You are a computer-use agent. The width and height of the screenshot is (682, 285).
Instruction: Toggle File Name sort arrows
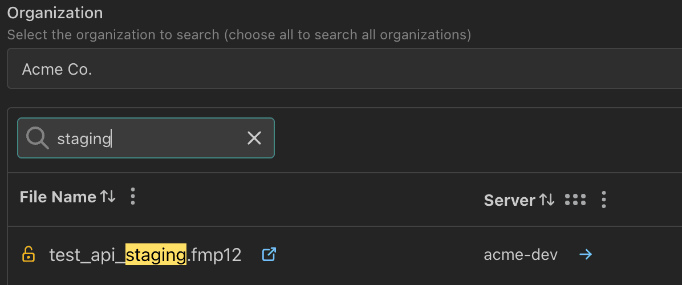click(108, 197)
